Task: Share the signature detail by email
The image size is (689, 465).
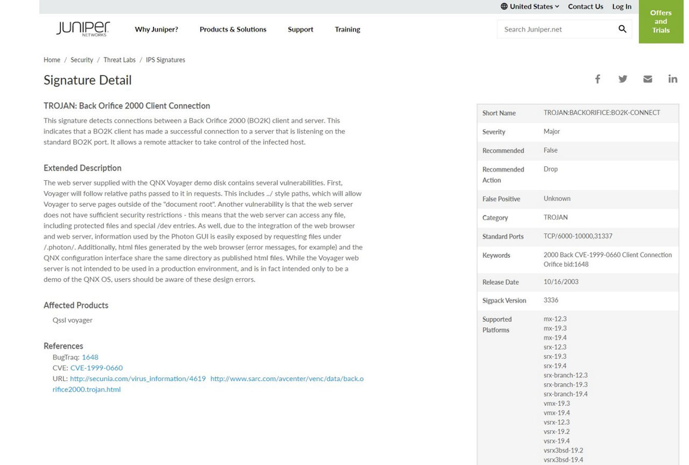Action: point(648,79)
